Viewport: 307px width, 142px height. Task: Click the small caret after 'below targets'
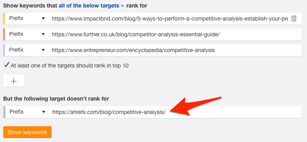(122, 6)
